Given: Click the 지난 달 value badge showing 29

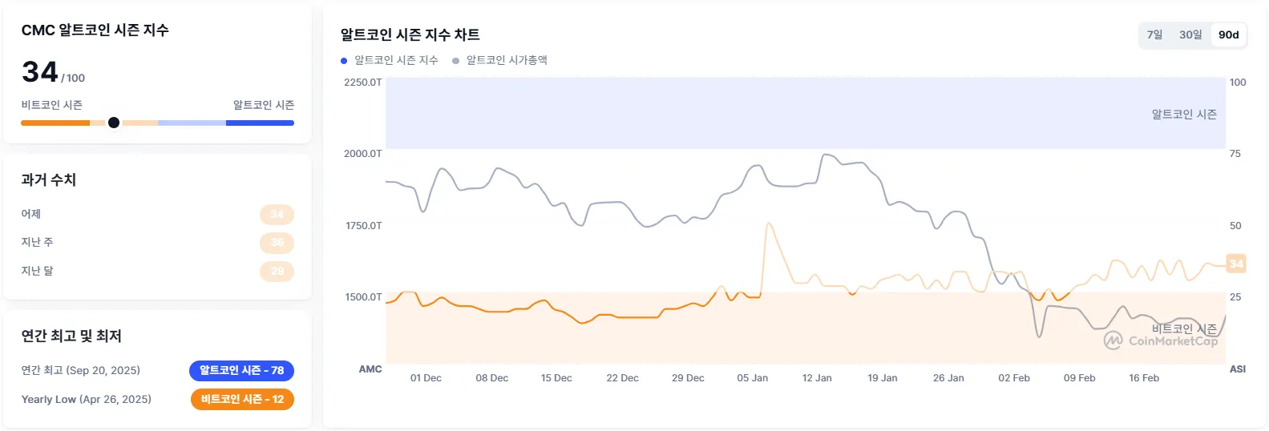Looking at the screenshot, I should click(277, 271).
